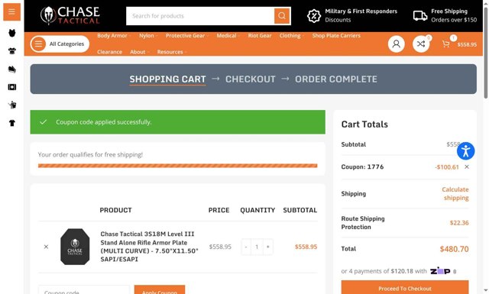
Task: Expand the Medical menu
Action: click(x=228, y=36)
